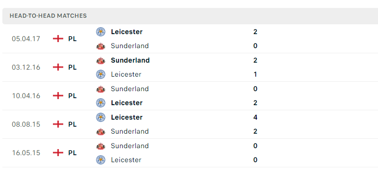Viewport: 378px width, 172px height.
Task: Click Leicester crest in 05.04.17 match
Action: (x=101, y=32)
